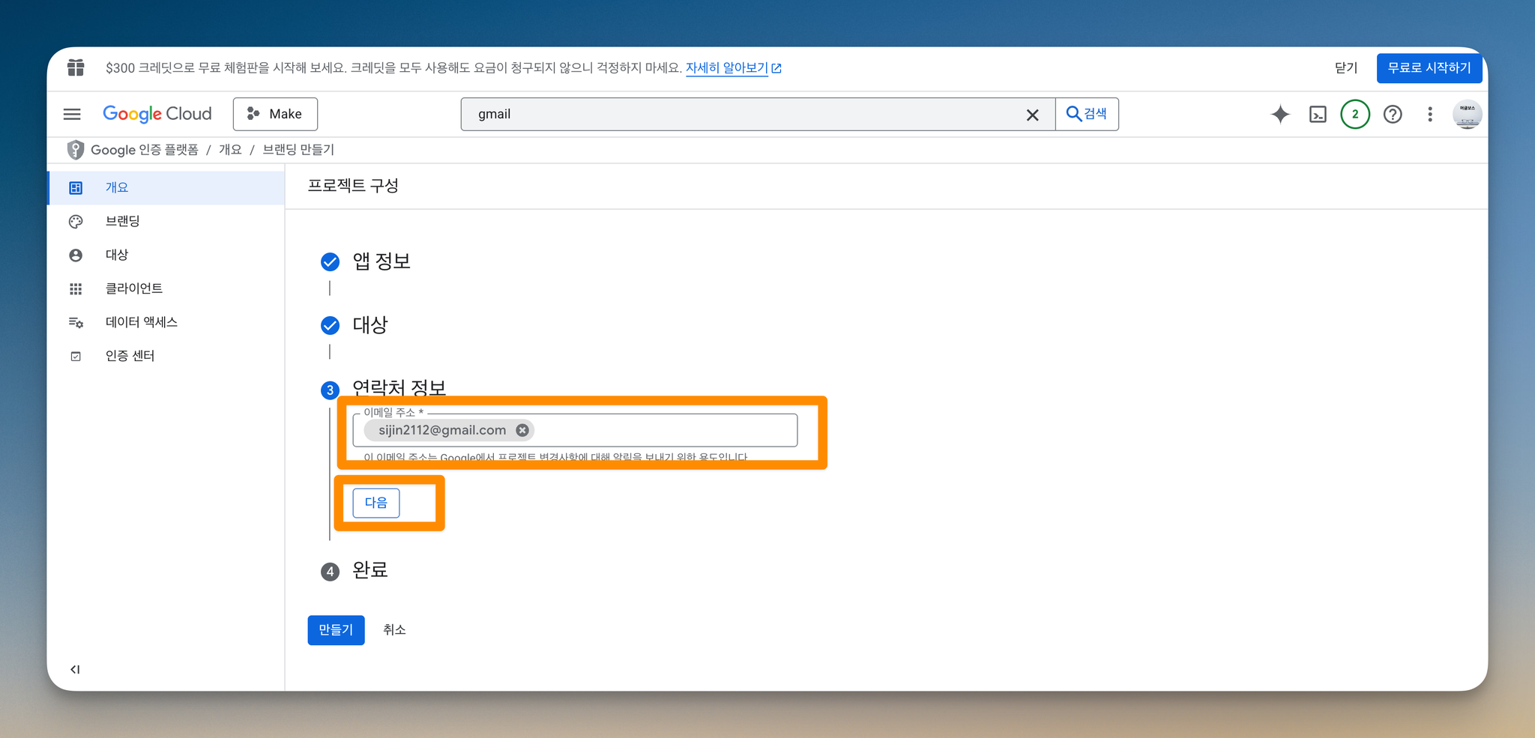Image resolution: width=1535 pixels, height=738 pixels.
Task: Open the Gemini sparkle assistant icon
Action: (1280, 114)
